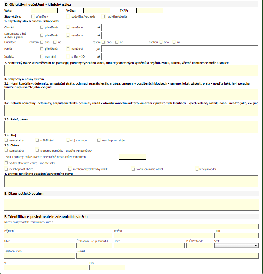Select 'stoj s oporou' checkbox
The width and height of the screenshot is (263, 274).
68,140
